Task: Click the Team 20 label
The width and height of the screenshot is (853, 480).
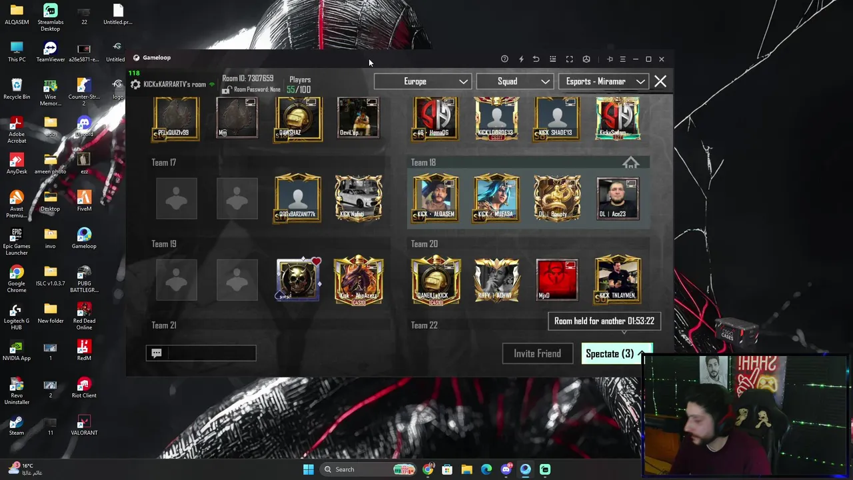Action: click(425, 244)
